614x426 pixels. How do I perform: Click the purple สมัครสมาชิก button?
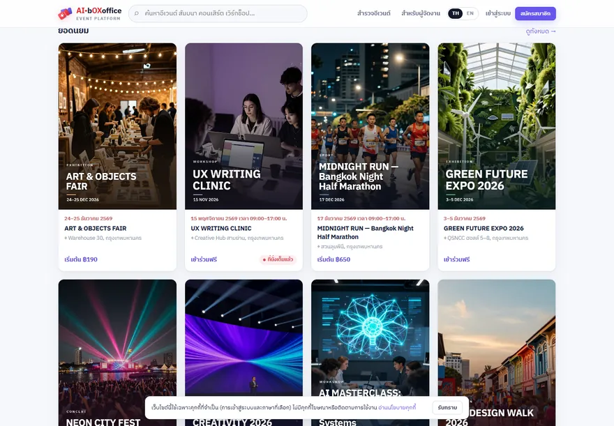point(535,13)
